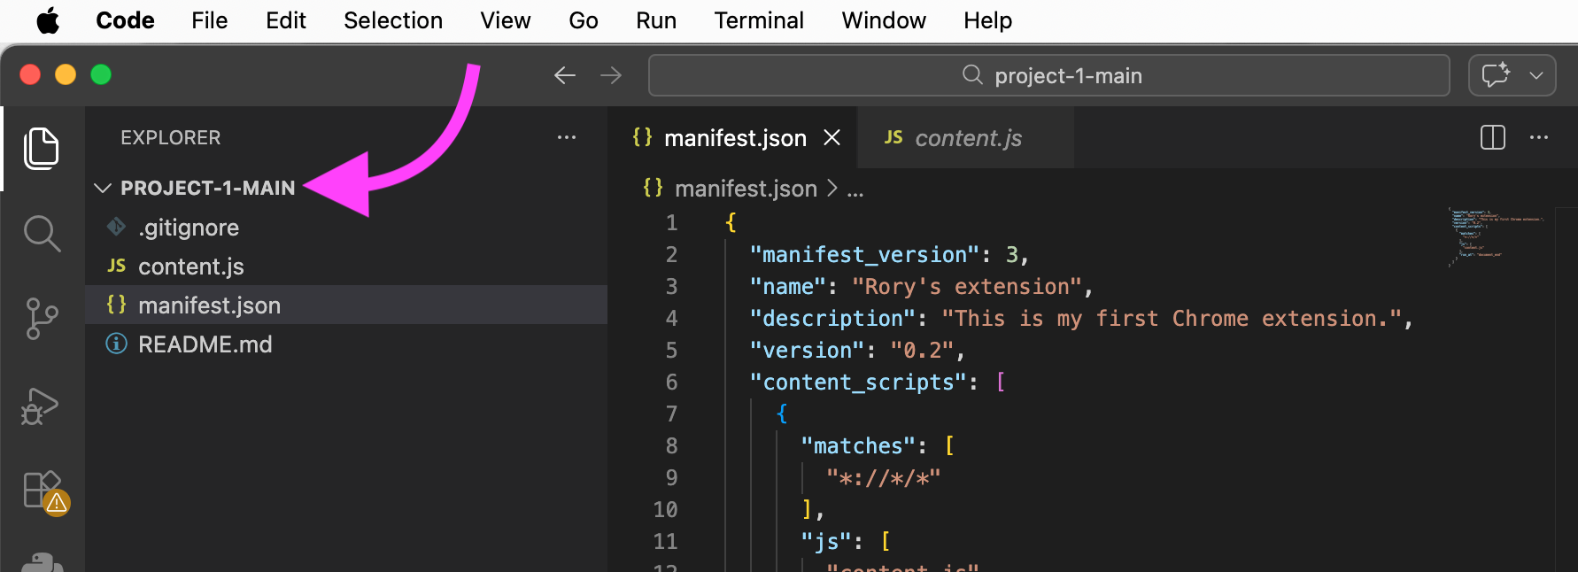Open the editor More Actions ellipsis menu
The width and height of the screenshot is (1578, 572).
click(1539, 137)
